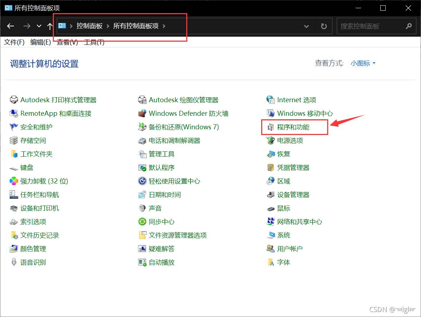The height and width of the screenshot is (317, 421).
Task: Select 控制面板 in the breadcrumb path
Action: coord(90,26)
